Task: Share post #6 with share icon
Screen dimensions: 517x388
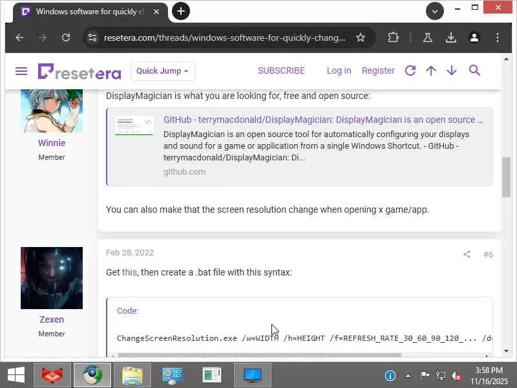Action: tap(467, 254)
